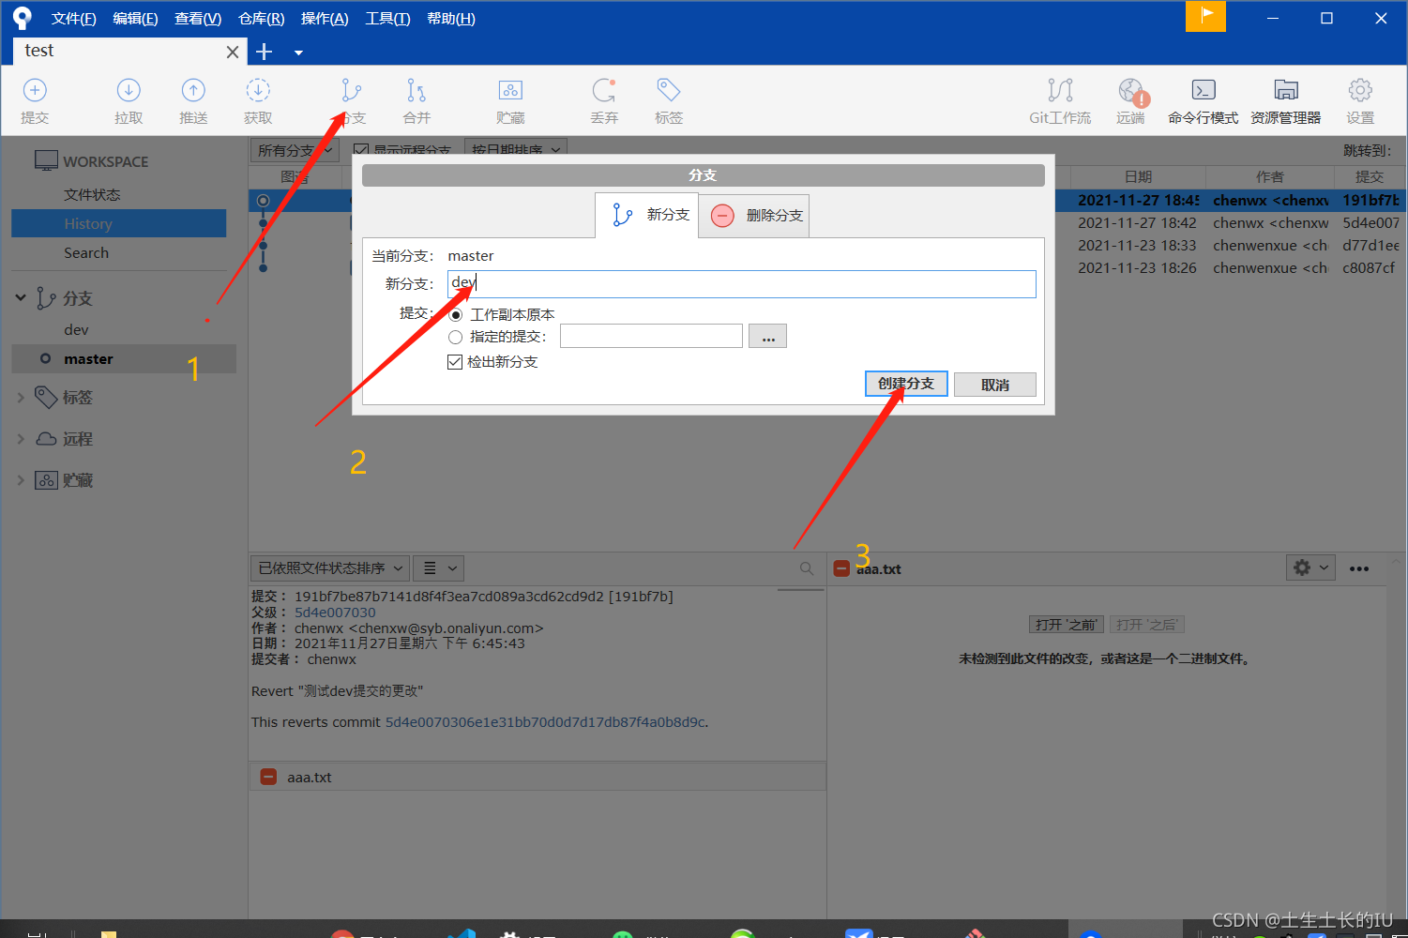Expand the 标签 sidebar section

coord(21,398)
